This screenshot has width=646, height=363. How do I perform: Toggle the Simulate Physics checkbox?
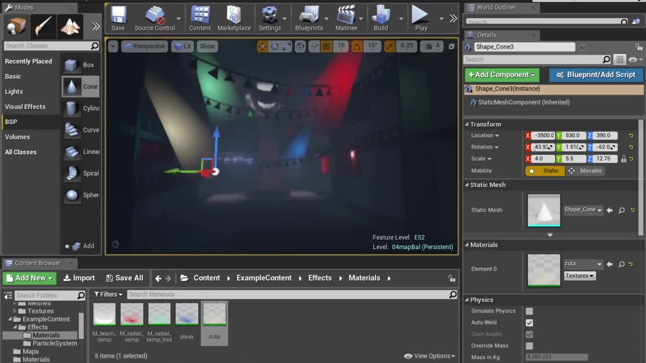point(529,311)
